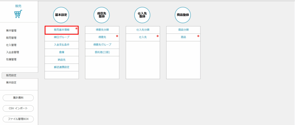
Task: Click the 商品登録 circle icon
Action: (183, 15)
